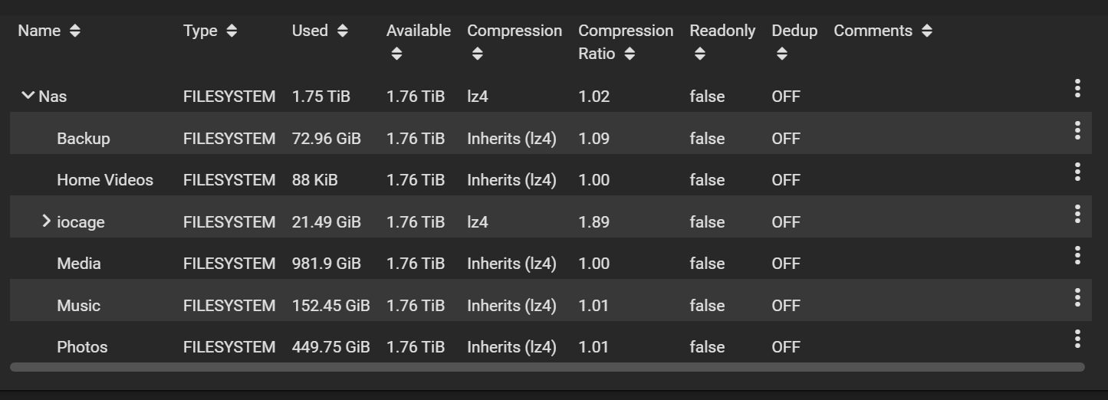Open the three-dot menu for Media
1108x400 pixels.
click(x=1077, y=256)
